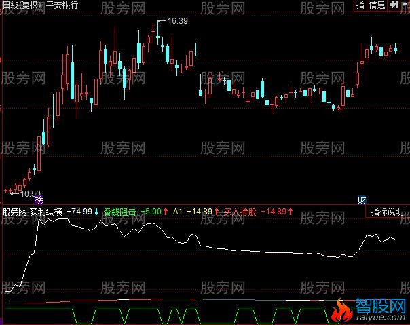Select the green 备钱阻击 label

(x=121, y=212)
